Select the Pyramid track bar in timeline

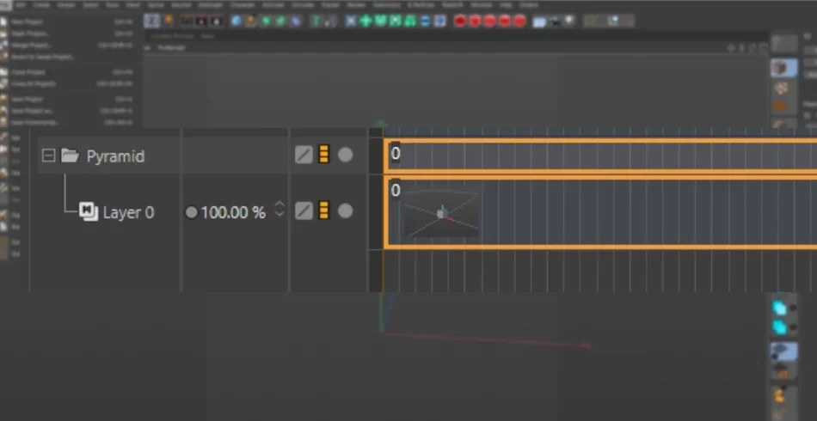click(600, 155)
